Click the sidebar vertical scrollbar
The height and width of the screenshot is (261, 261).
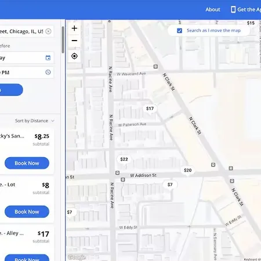63,39
